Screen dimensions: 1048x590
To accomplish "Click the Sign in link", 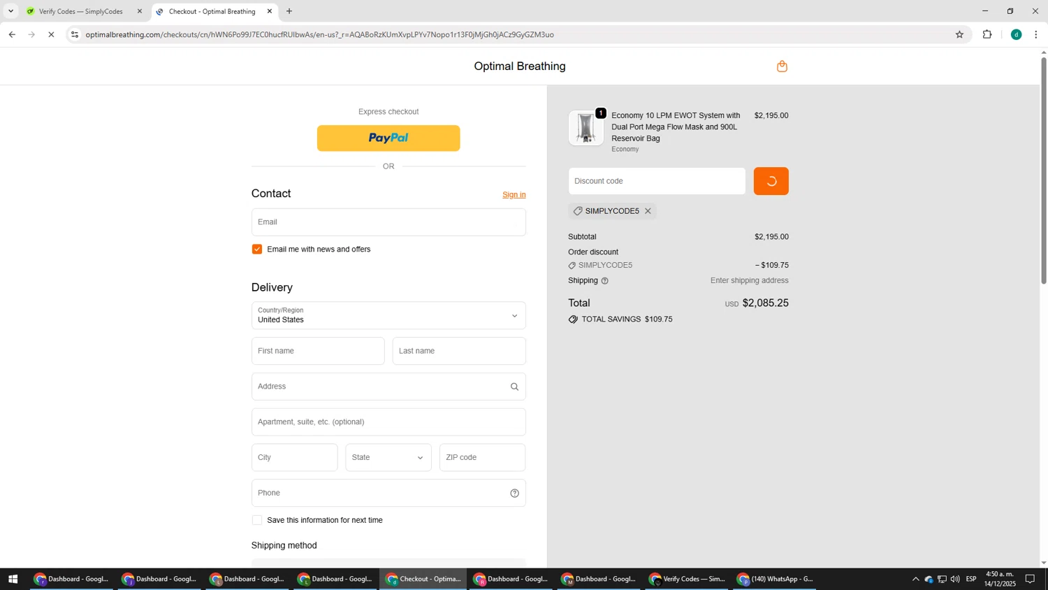I will click(x=514, y=195).
